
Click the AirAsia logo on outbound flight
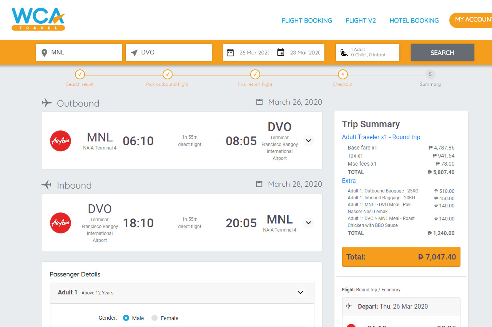pos(61,141)
